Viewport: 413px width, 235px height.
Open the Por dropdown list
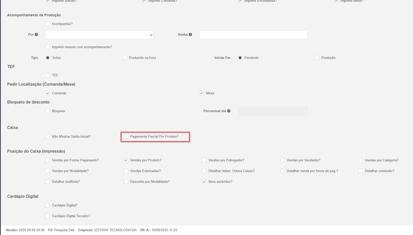point(99,35)
